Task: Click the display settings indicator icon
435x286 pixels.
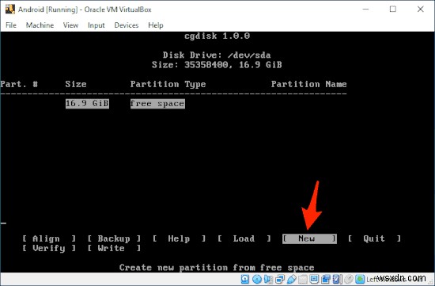Action: [314, 279]
